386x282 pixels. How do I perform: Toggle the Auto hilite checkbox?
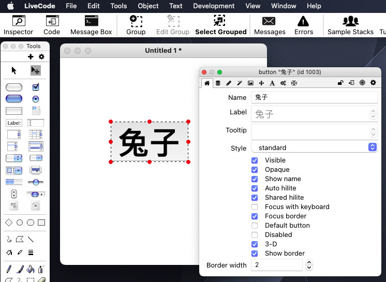tap(255, 188)
